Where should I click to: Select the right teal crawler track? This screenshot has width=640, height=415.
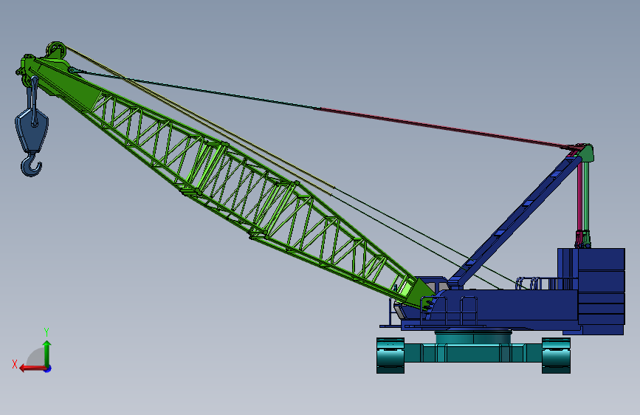tap(556, 355)
